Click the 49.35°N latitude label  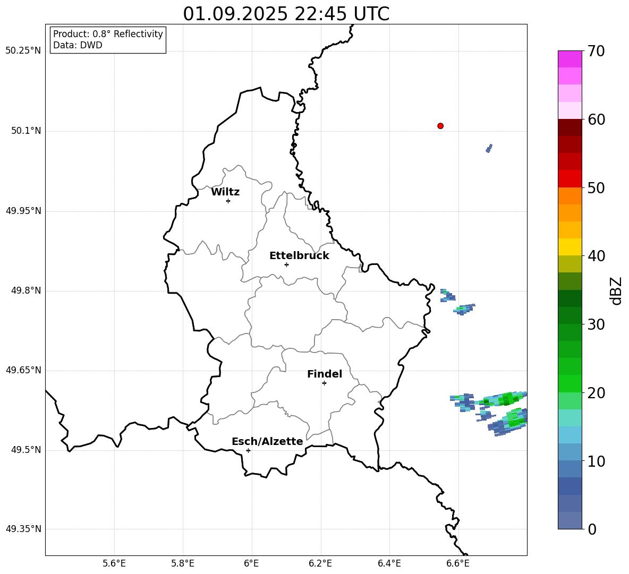[23, 529]
